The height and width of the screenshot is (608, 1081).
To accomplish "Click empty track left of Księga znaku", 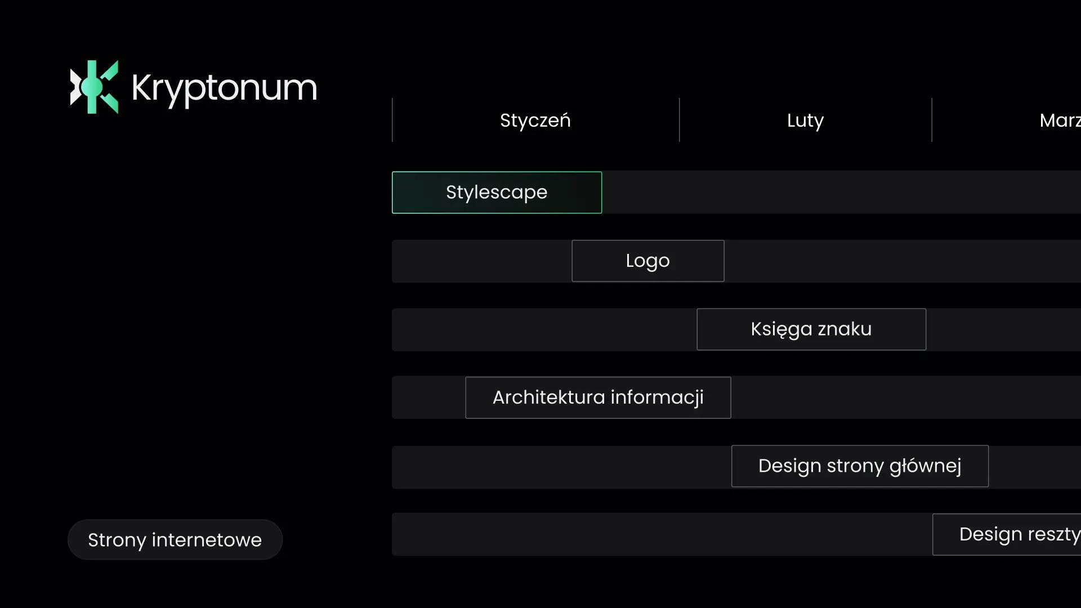I will 543,329.
